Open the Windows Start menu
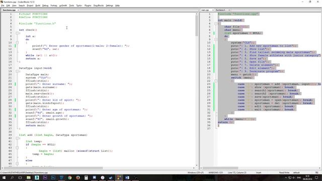This screenshot has height=181, width=322. (x=4, y=177)
